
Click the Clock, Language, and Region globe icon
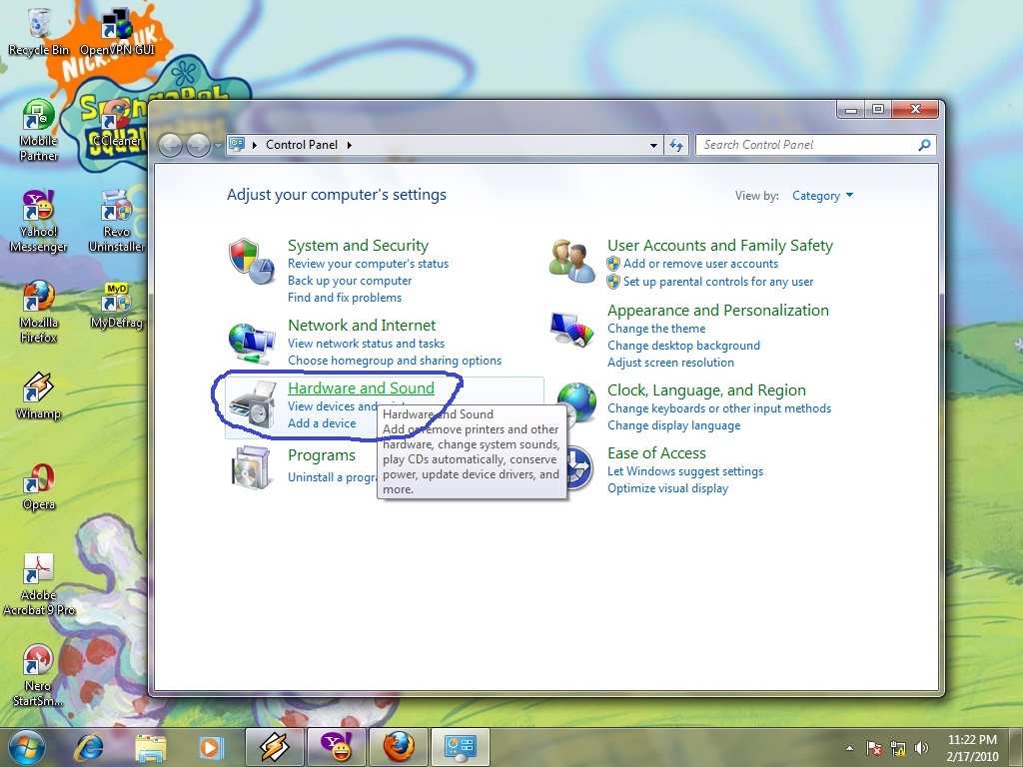pos(576,403)
